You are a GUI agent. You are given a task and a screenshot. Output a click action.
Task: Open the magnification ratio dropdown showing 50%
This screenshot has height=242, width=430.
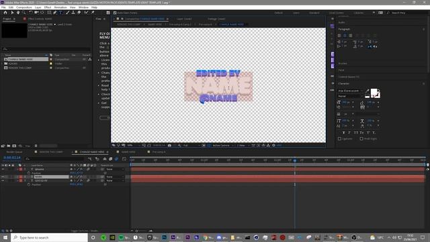point(134,145)
